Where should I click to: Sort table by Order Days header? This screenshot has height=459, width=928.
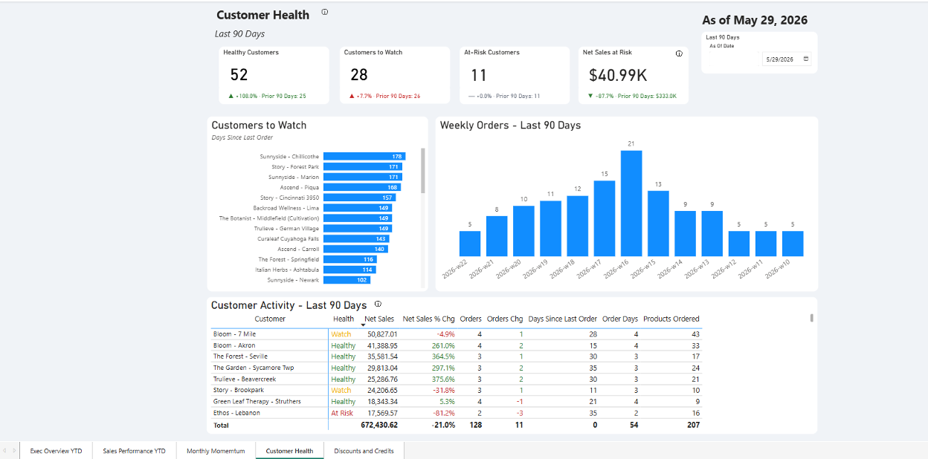tap(620, 319)
